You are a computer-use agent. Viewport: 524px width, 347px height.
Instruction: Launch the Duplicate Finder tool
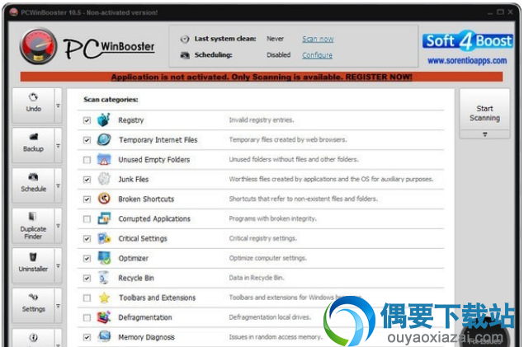33,226
